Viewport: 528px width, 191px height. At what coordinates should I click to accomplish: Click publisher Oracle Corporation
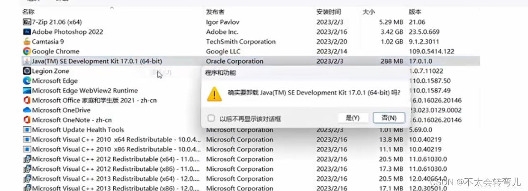coord(235,61)
